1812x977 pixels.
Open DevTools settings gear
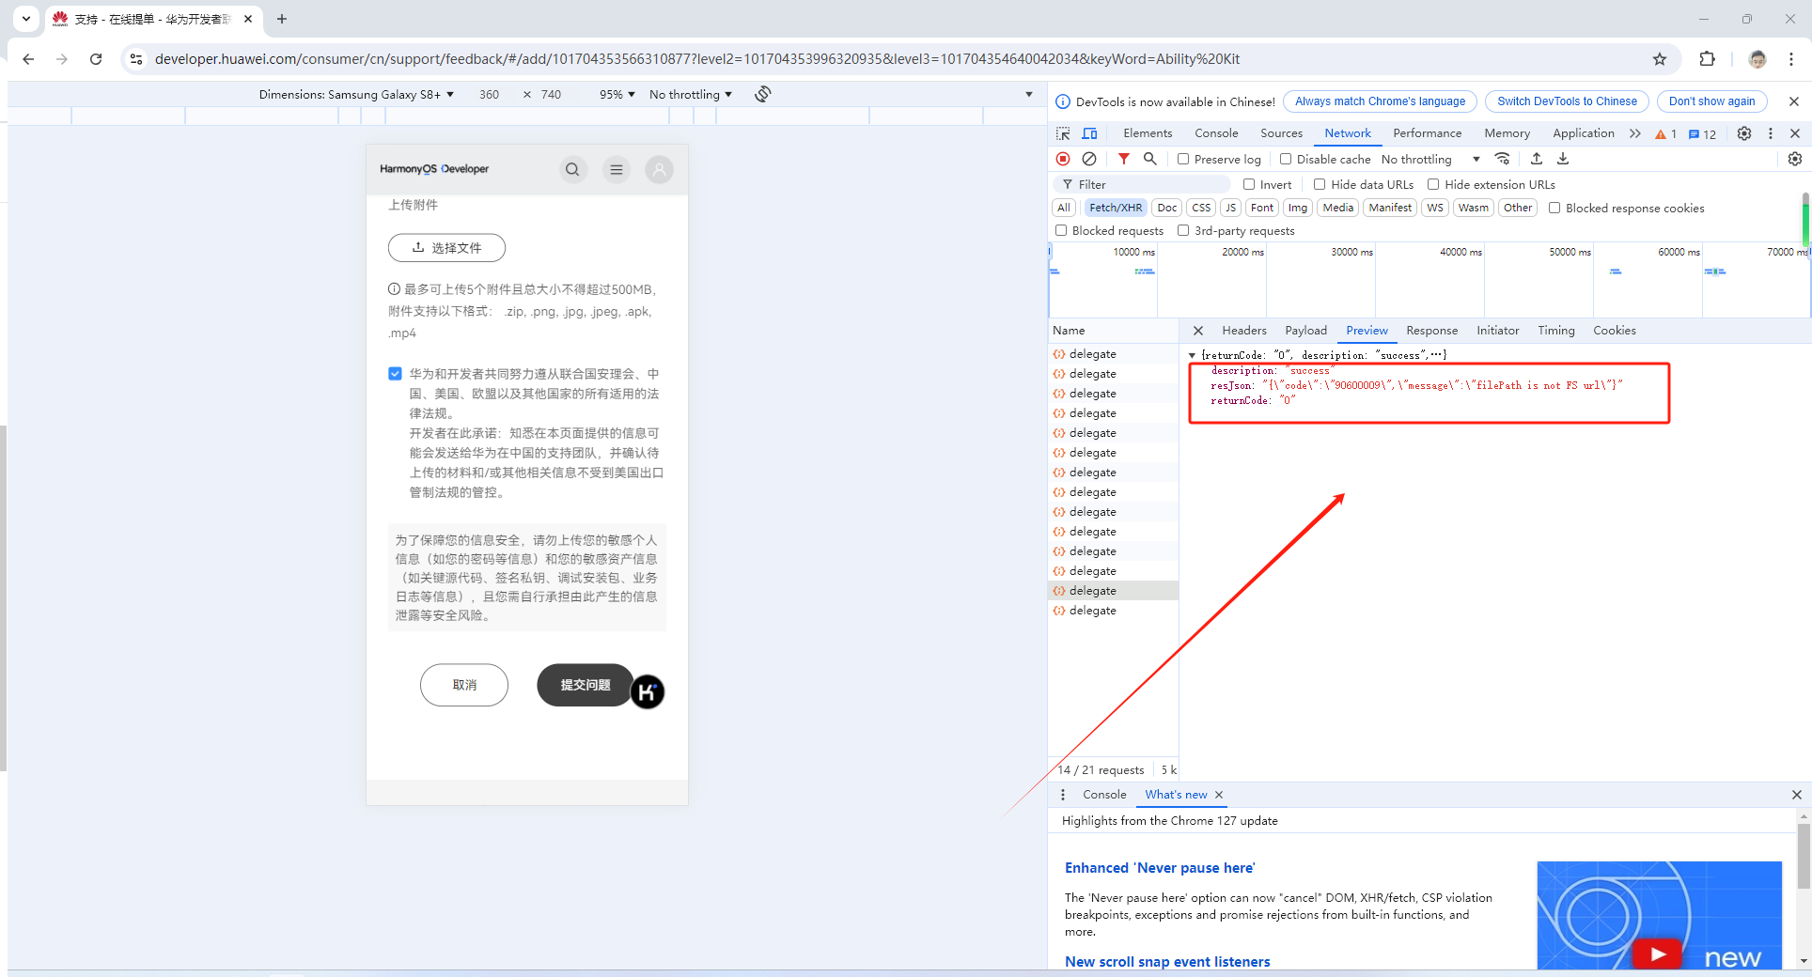(1744, 133)
